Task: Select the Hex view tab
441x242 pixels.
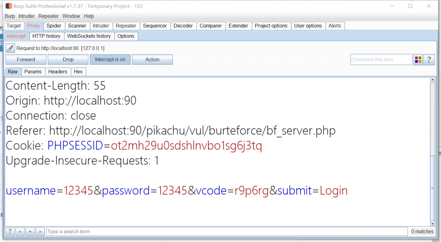Action: [x=78, y=71]
